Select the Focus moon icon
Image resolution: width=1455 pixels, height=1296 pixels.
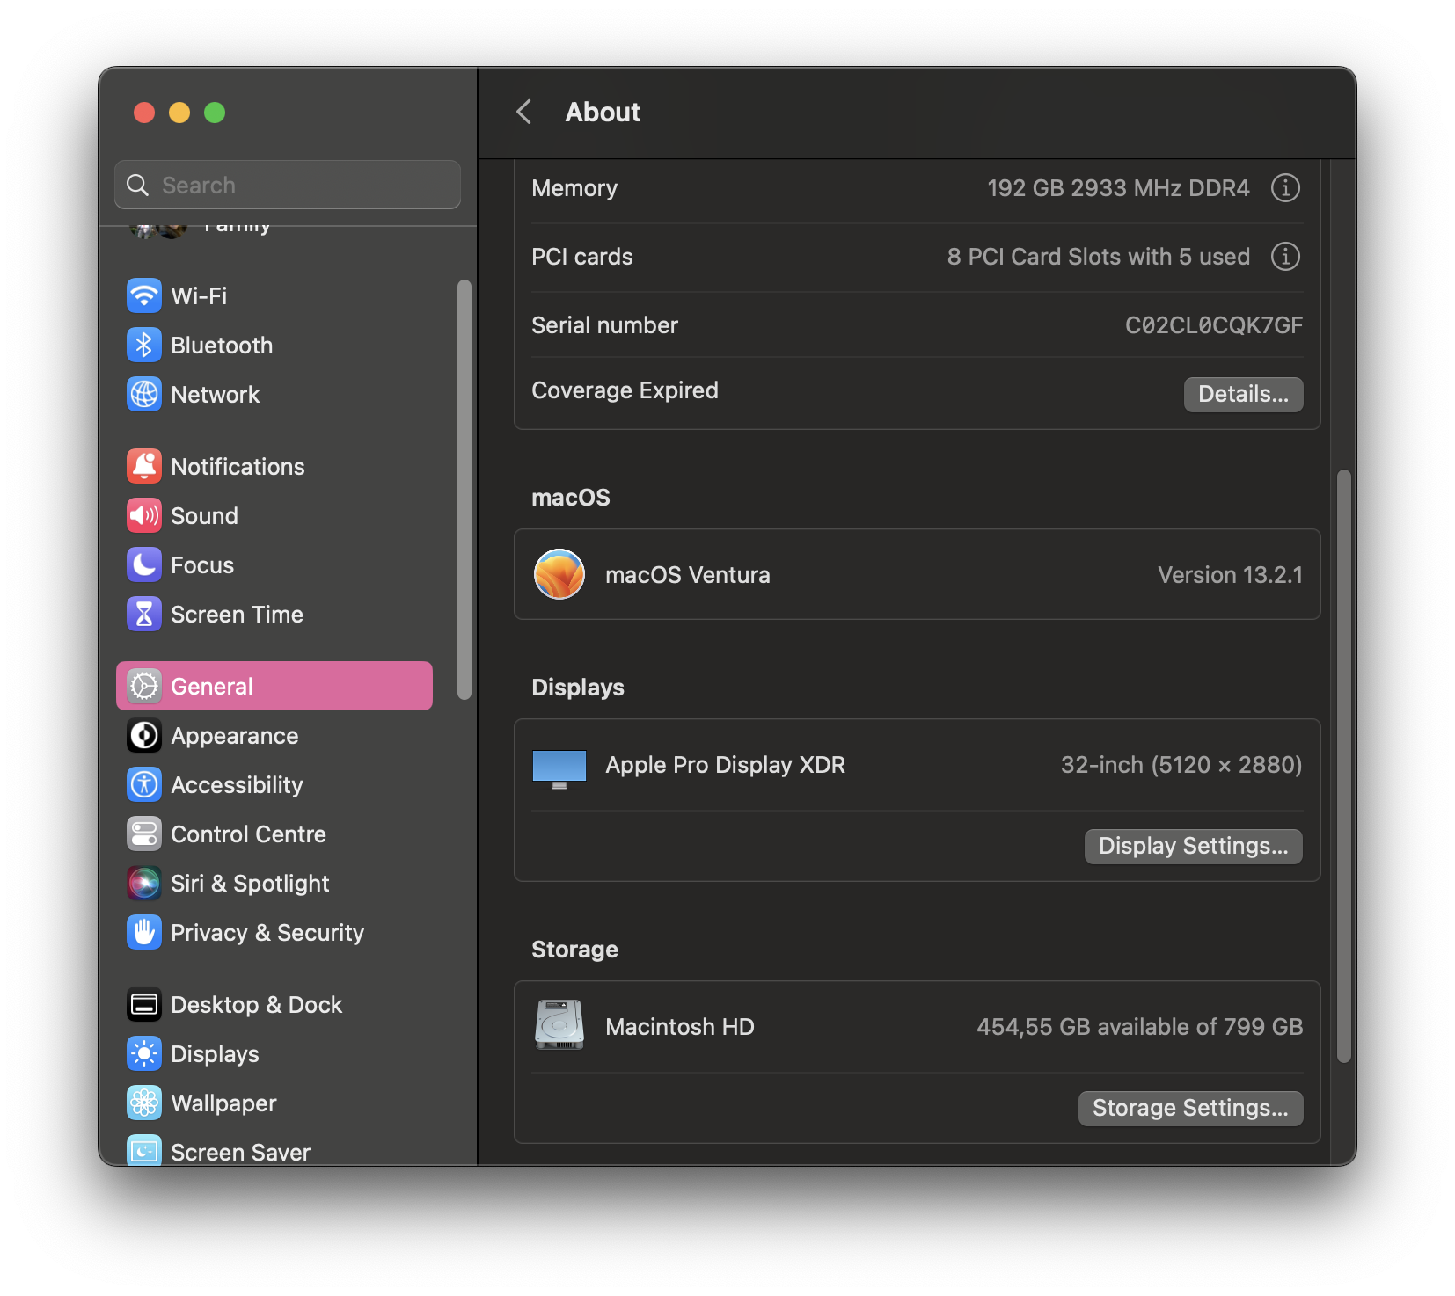click(144, 564)
